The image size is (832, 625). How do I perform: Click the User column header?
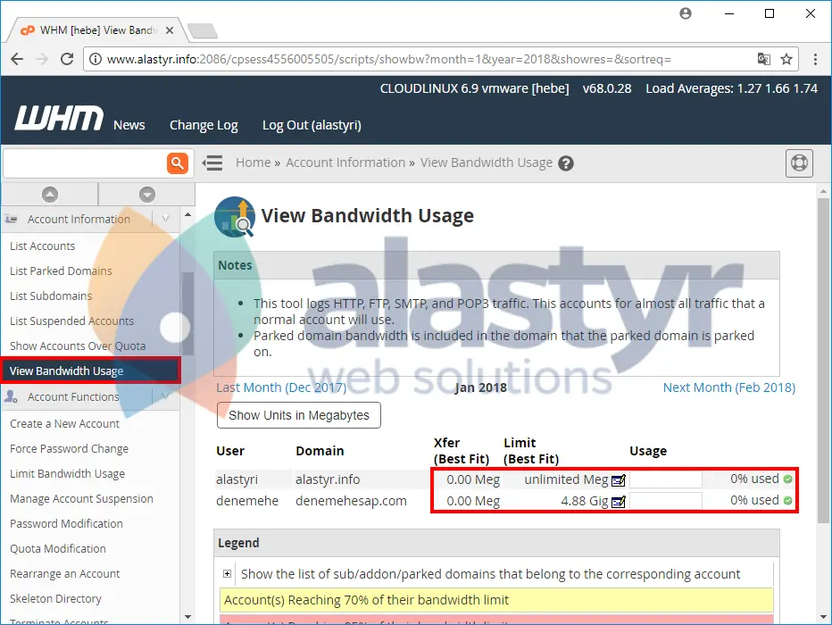coord(230,451)
